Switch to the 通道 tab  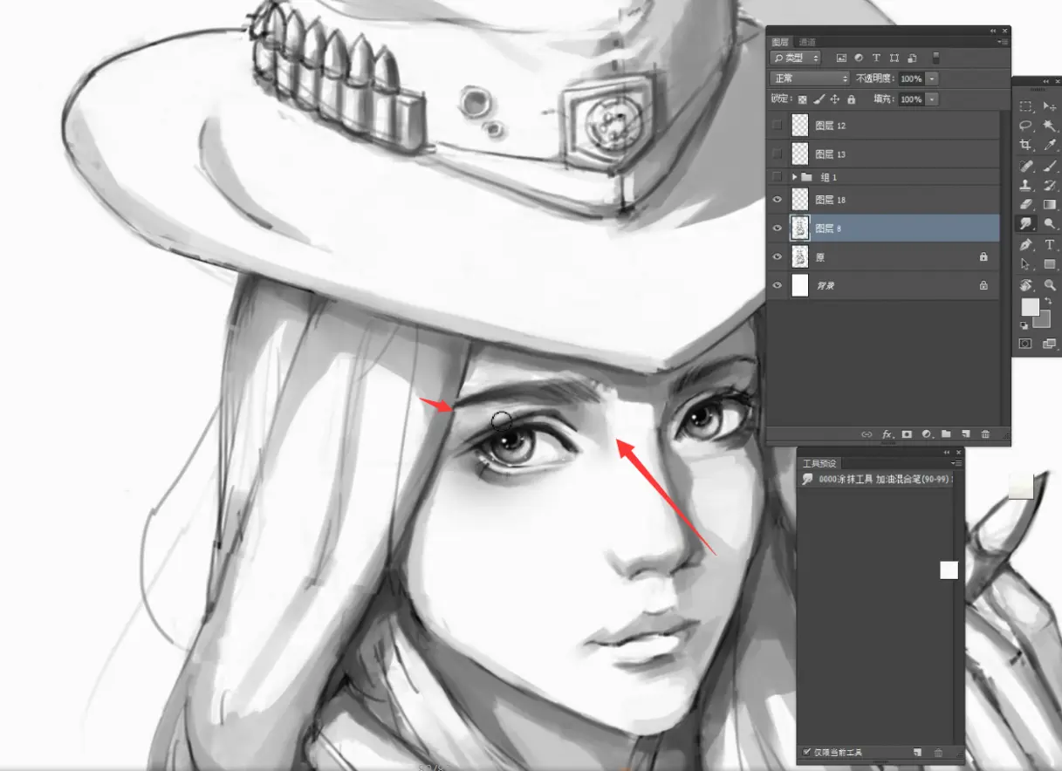point(807,42)
